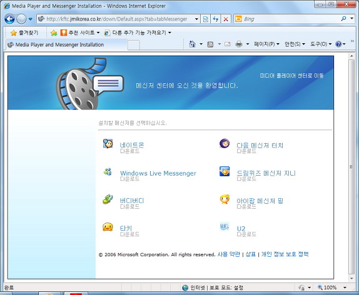This screenshot has width=359, height=295.
Task: Click the U2 messenger icon
Action: 225,227
